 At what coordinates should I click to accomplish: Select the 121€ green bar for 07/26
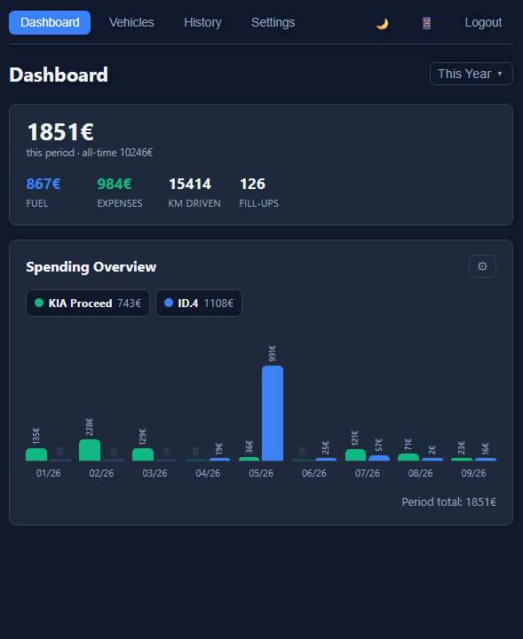pyautogui.click(x=355, y=454)
